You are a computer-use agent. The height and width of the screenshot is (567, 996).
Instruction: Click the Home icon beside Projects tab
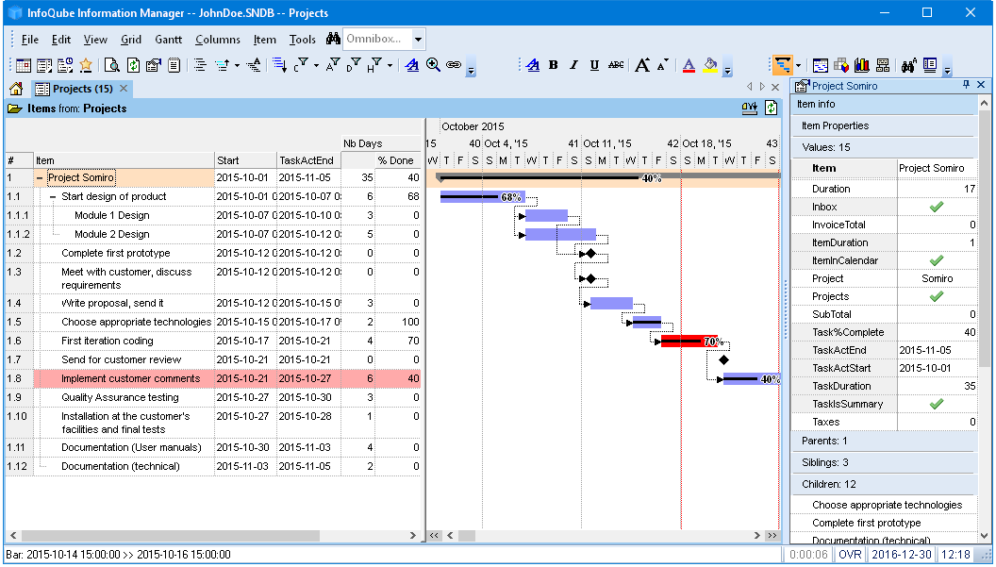[x=16, y=89]
